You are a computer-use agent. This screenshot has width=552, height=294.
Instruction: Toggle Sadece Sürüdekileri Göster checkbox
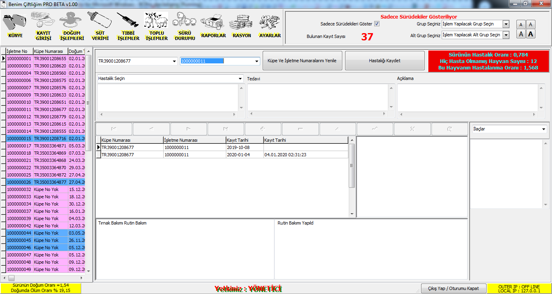click(x=377, y=24)
